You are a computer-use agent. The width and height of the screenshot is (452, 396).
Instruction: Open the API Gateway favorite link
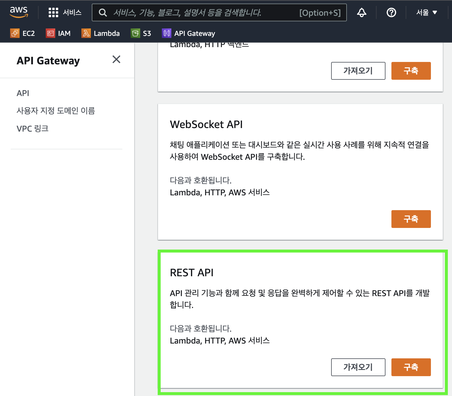[x=195, y=33]
